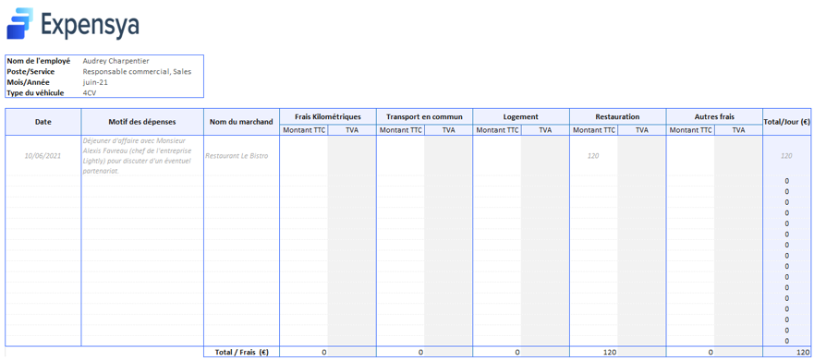Click the Déjeuner d'affaire description cell

click(142, 156)
